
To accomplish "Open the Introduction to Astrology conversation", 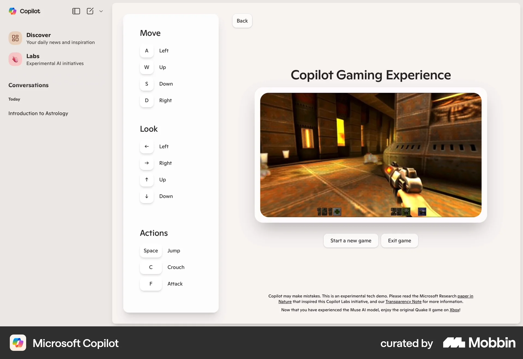I will (x=38, y=113).
